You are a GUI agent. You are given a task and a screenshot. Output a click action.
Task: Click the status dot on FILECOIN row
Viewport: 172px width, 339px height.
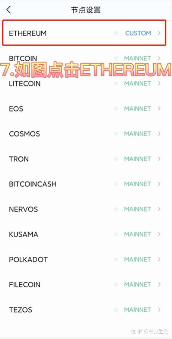(x=116, y=284)
